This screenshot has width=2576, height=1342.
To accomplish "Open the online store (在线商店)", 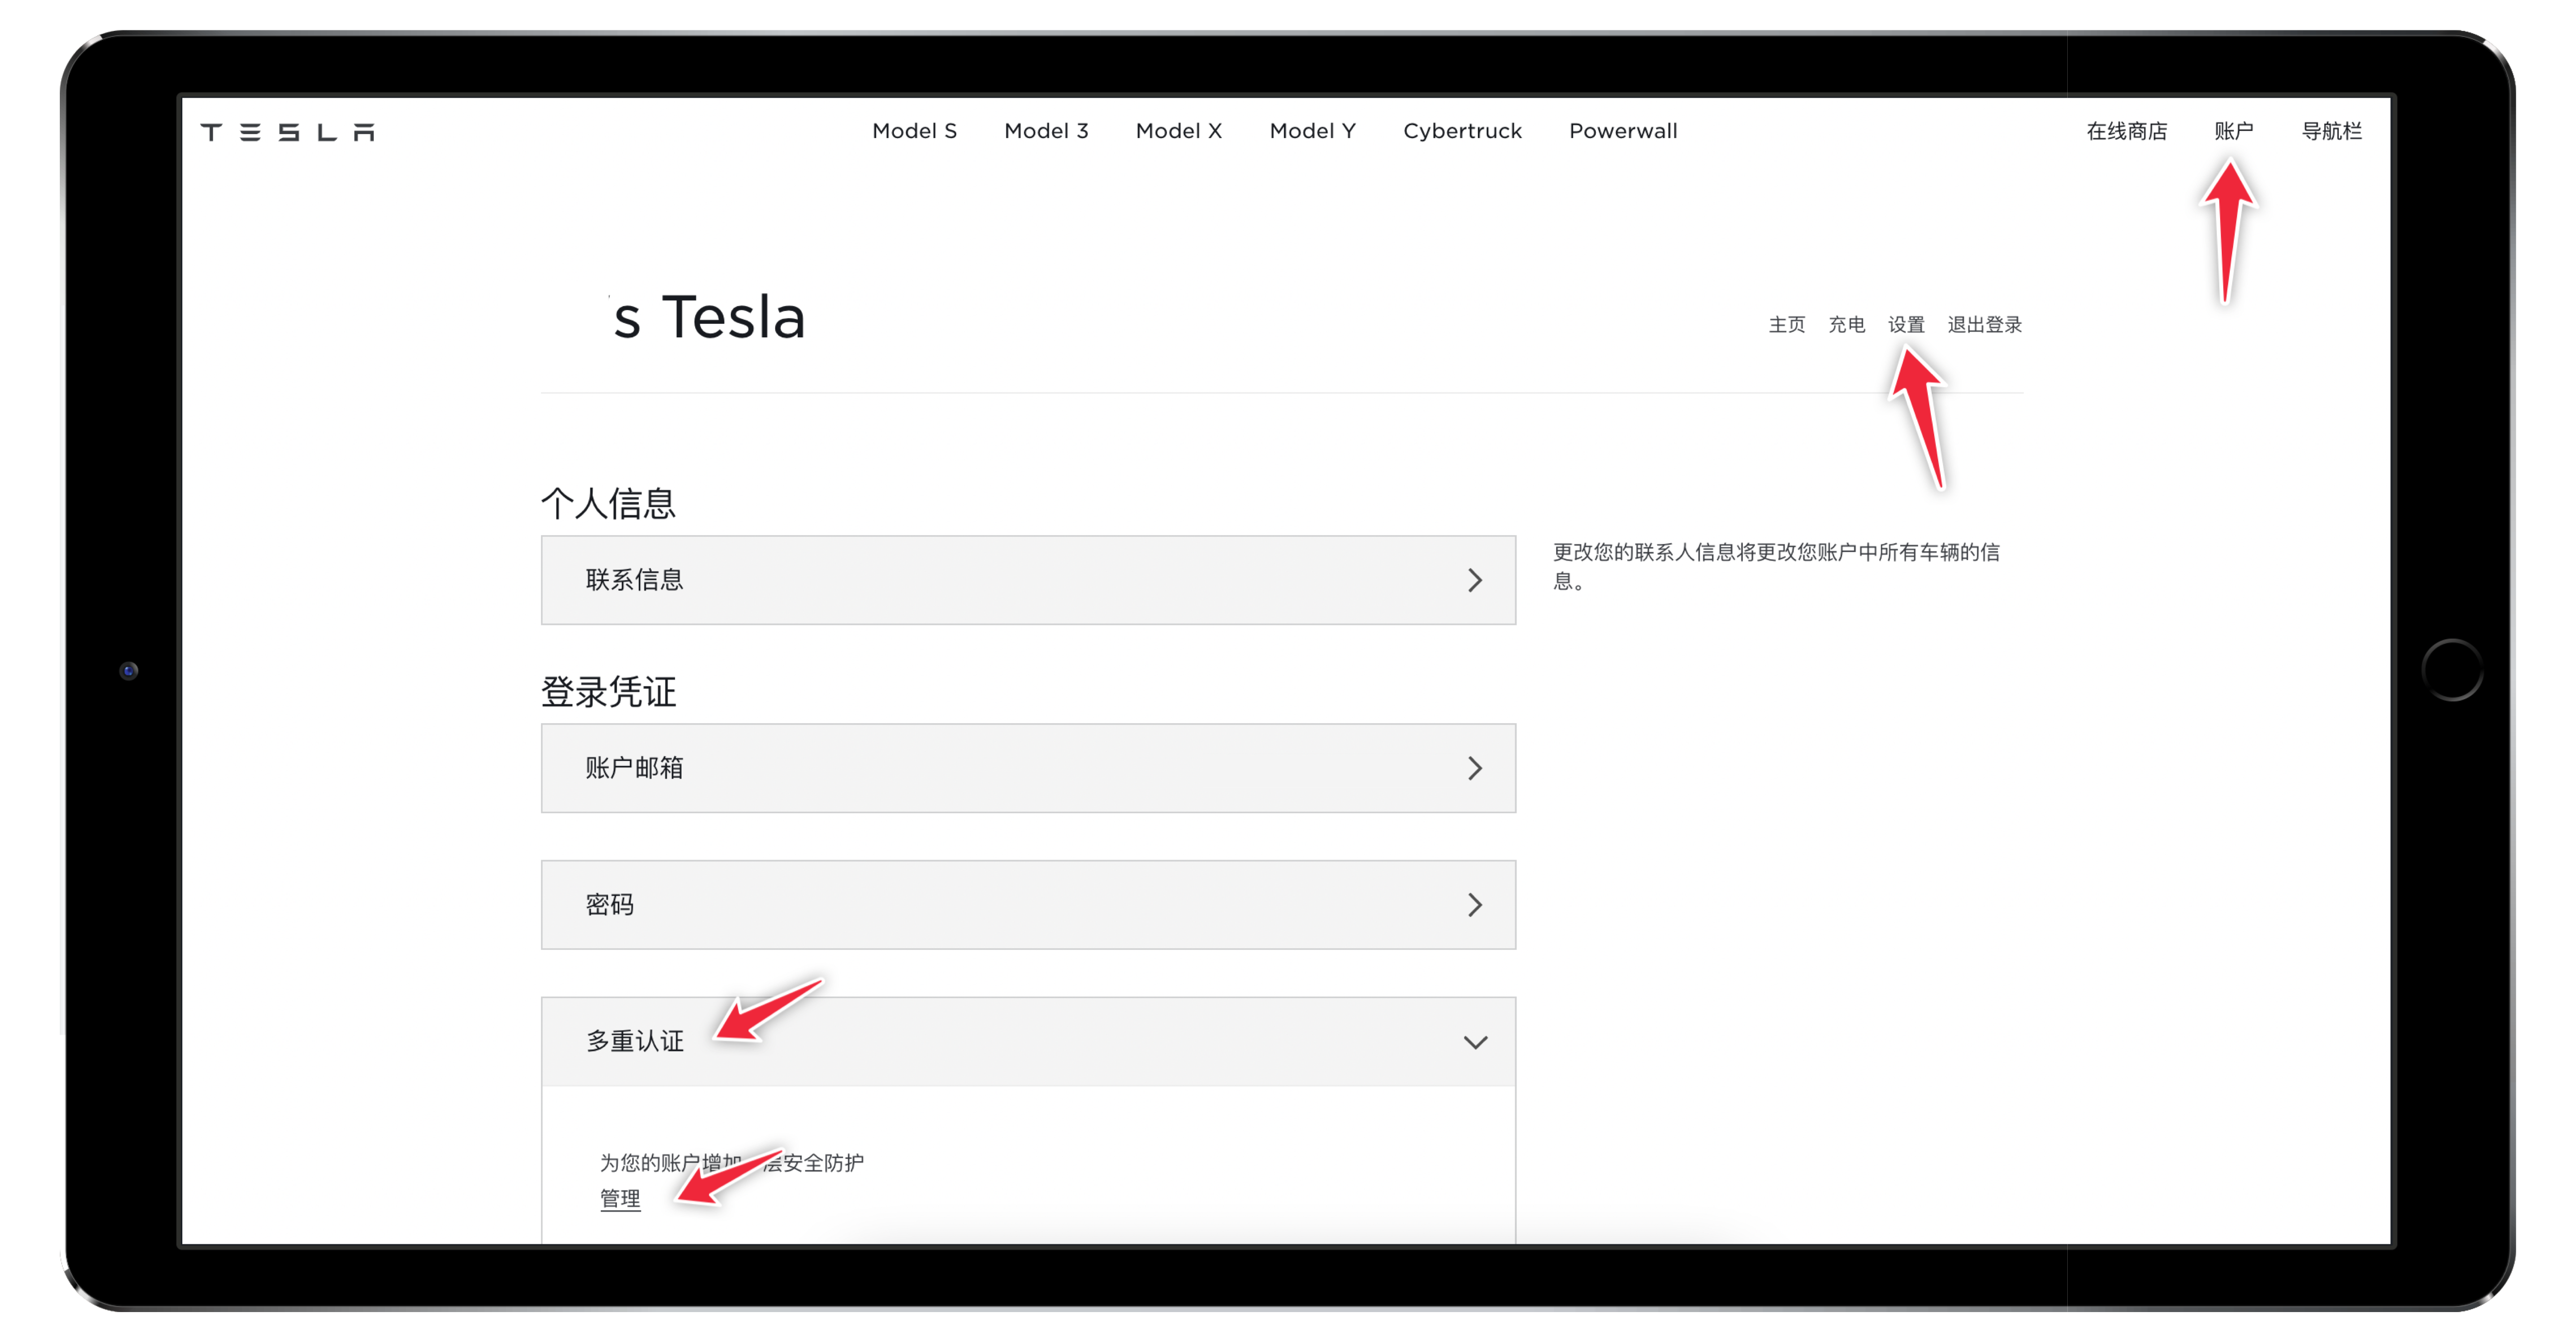I will point(2126,131).
